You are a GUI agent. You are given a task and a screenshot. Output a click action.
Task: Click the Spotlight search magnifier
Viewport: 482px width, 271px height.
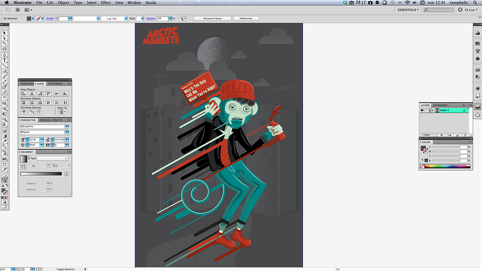[x=475, y=2]
